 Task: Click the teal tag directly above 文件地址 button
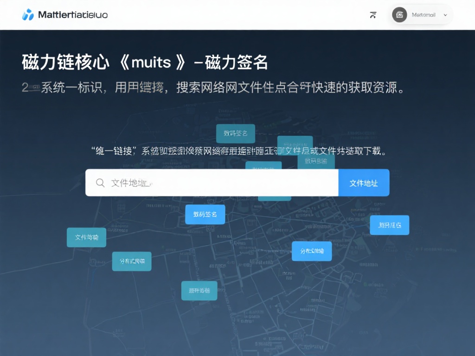coord(316,161)
